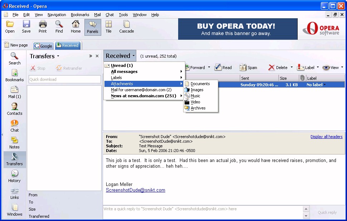Open the Forward button dropdown arrow
347x221 pixels.
209,67
